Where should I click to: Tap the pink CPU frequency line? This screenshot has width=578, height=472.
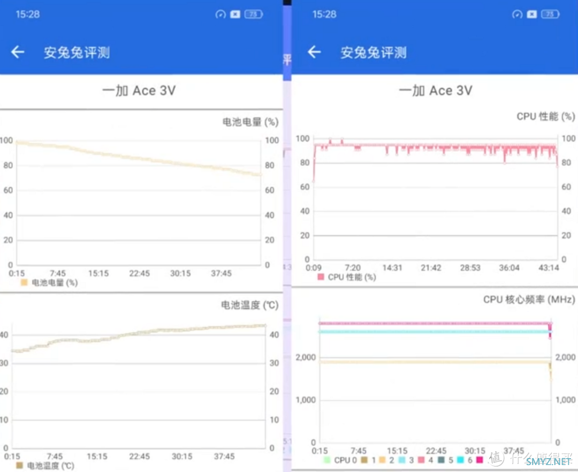point(435,323)
